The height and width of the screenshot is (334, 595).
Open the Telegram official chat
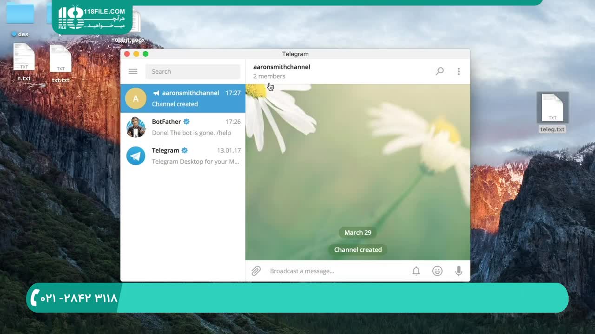(195, 156)
